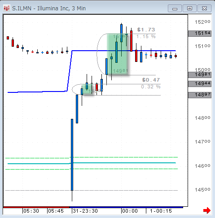215x218 pixels.
Task: Click the red session bar on time axis
Action: (x=36, y=207)
